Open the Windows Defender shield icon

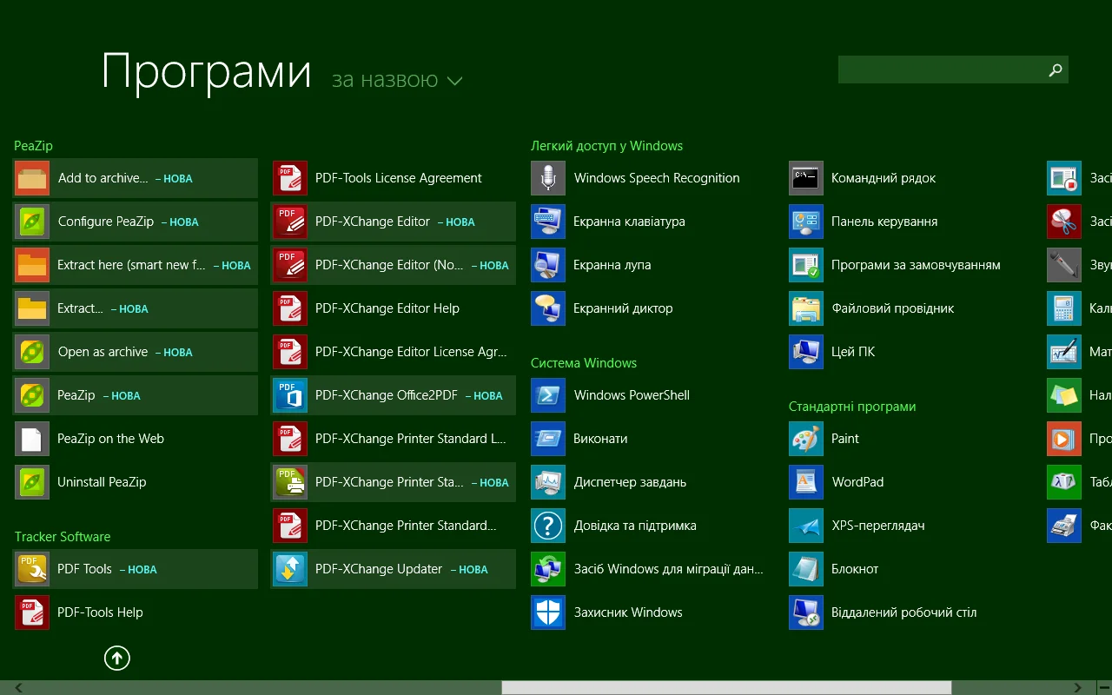pyautogui.click(x=547, y=612)
